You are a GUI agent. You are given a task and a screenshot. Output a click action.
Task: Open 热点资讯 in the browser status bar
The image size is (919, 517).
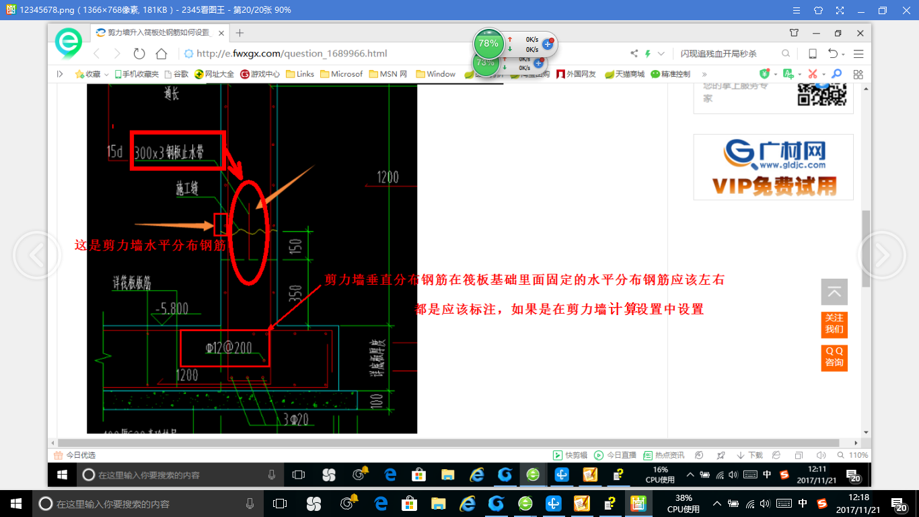(x=664, y=455)
